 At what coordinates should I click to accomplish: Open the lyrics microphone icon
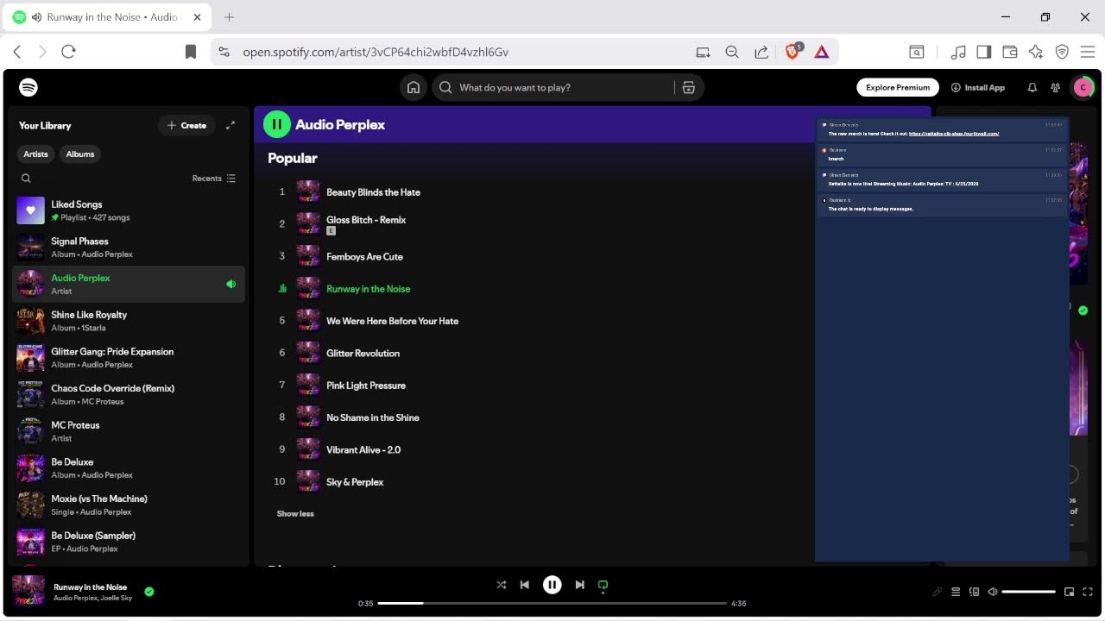pos(937,592)
